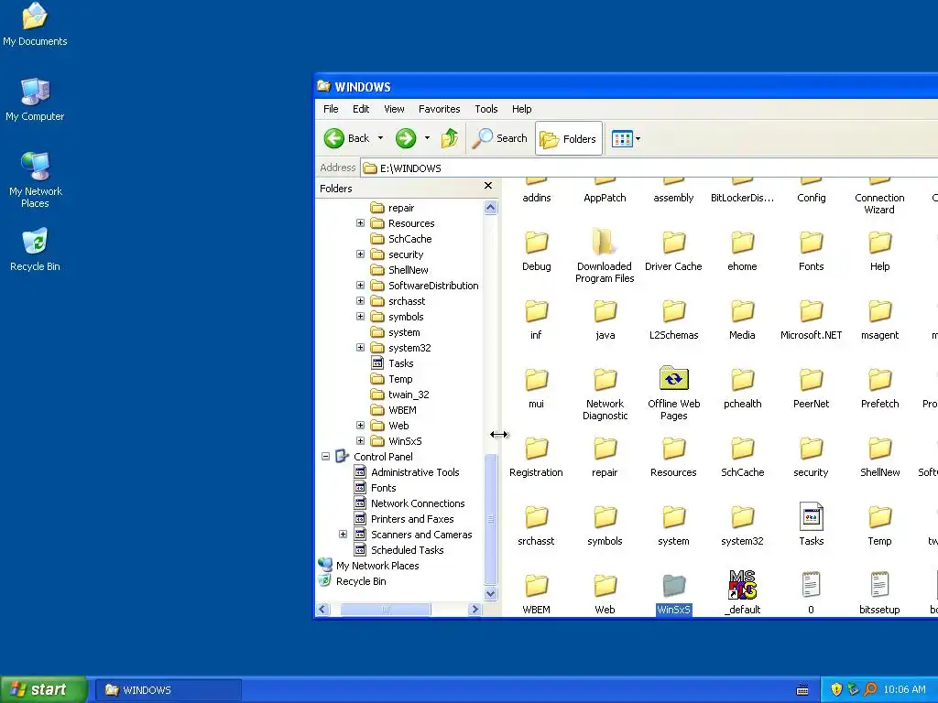This screenshot has height=703, width=938.
Task: Expand the symbols tree node
Action: (360, 316)
